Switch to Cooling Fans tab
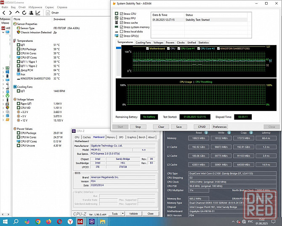This screenshot has height=226, width=282. tap(143, 43)
